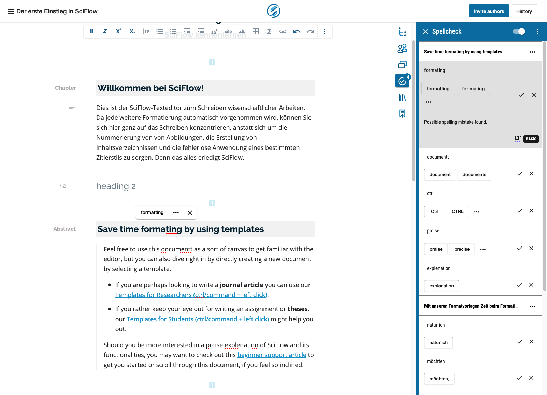Click the Invite authors button

click(x=489, y=11)
